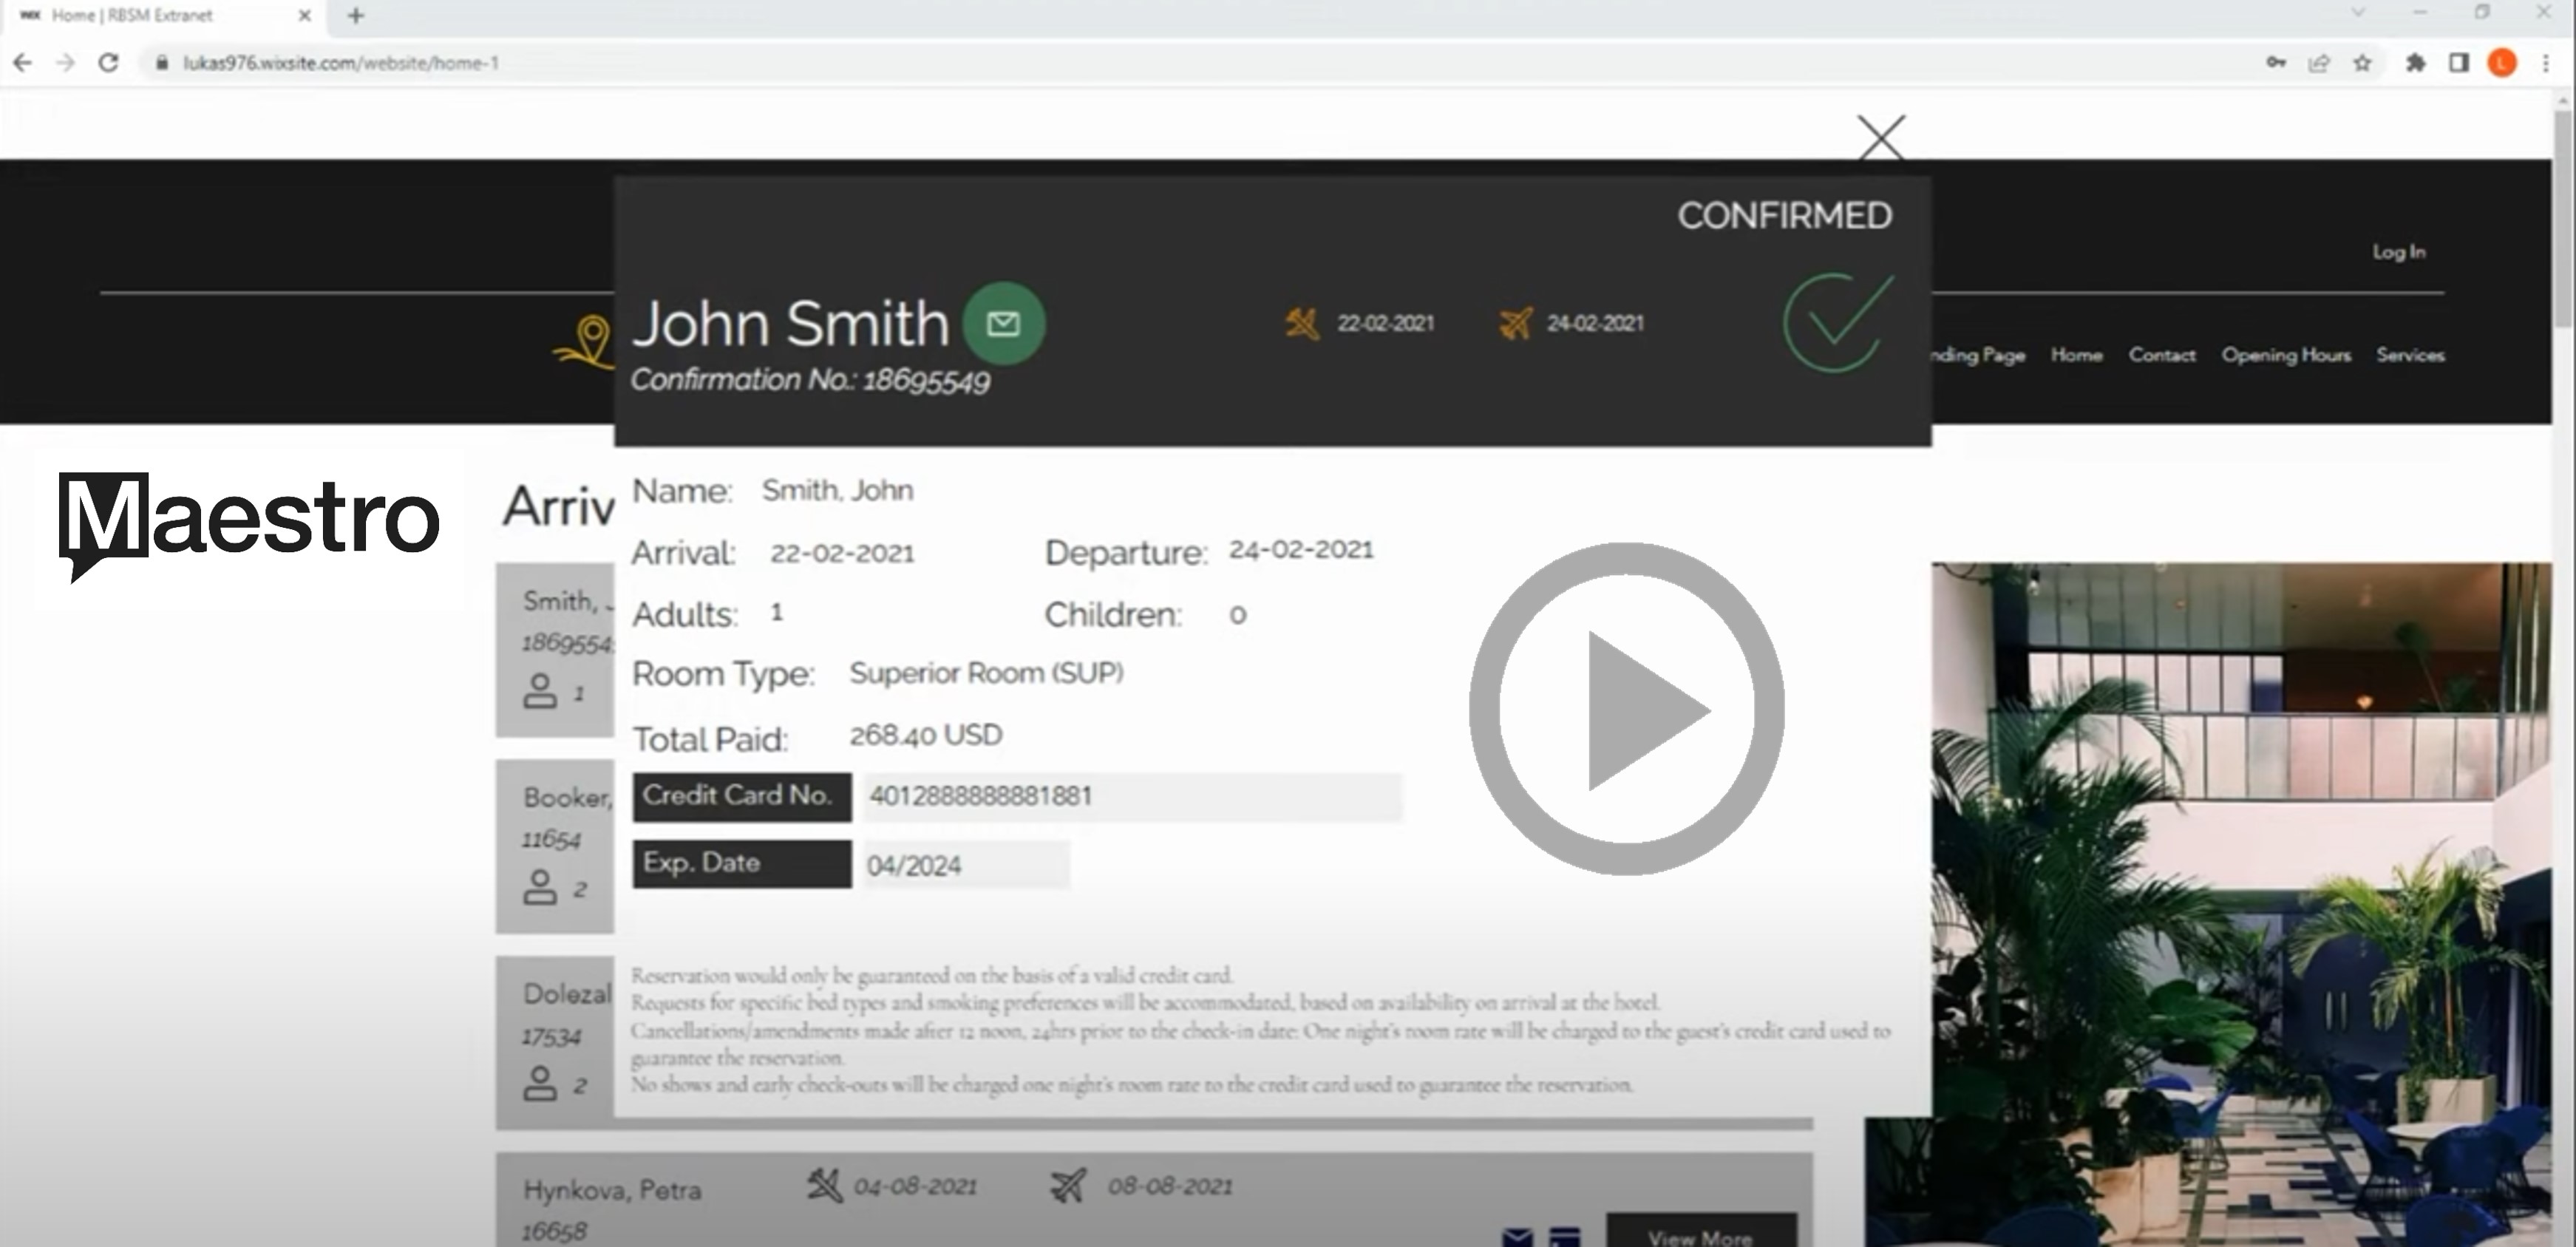Screen dimensions: 2576x1247
Task: Select the Services navigation item
Action: (x=2409, y=355)
